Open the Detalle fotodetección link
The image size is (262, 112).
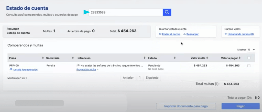pos(25,70)
